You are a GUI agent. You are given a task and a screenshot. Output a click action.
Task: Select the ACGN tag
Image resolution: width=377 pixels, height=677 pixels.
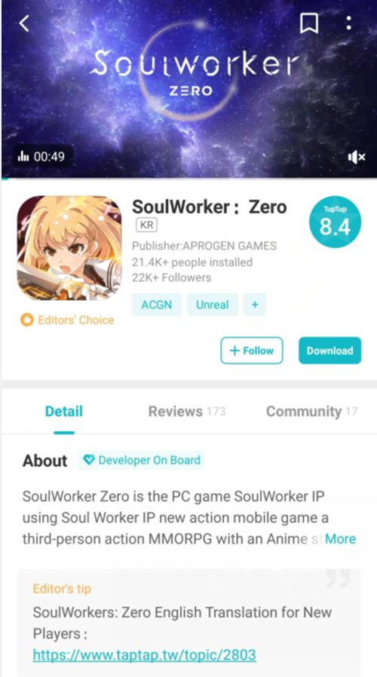pyautogui.click(x=156, y=305)
